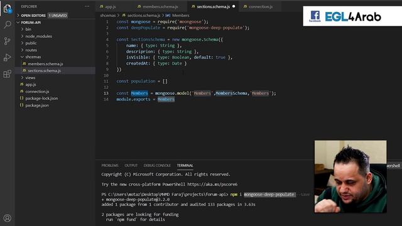Click 'population' variable on line 11
This screenshot has width=402, height=226.
coord(143,81)
